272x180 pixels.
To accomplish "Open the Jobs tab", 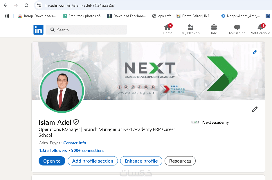I will point(214,30).
